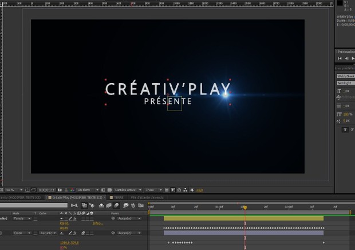The height and width of the screenshot is (250, 355).
Task: Open the composition mini-flowchart icon
Action: 74,205
